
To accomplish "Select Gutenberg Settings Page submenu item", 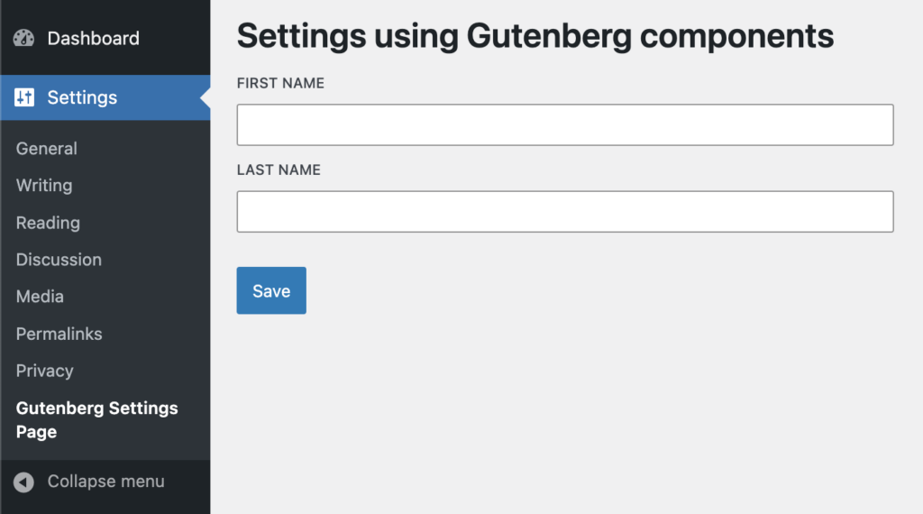I will [x=96, y=419].
